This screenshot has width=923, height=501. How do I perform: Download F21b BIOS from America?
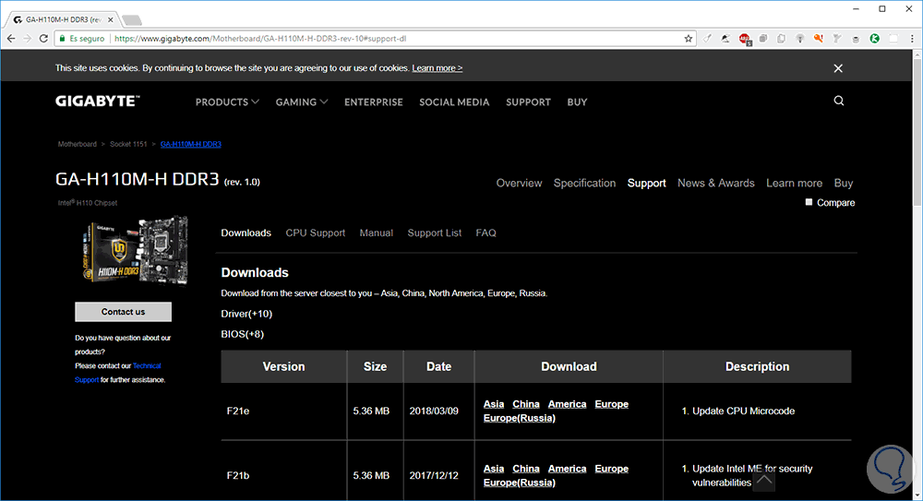pos(567,469)
